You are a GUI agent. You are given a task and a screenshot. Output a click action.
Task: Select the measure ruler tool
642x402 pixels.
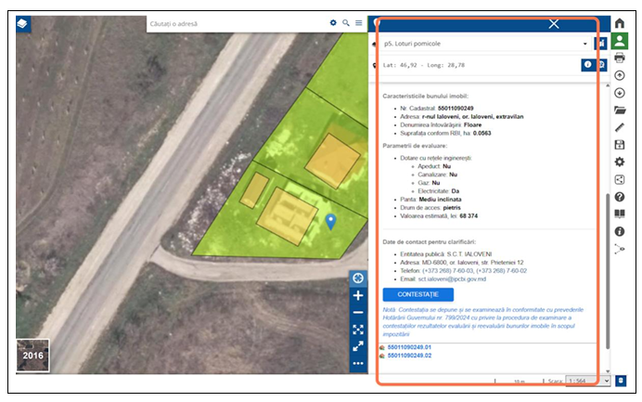pos(620,127)
